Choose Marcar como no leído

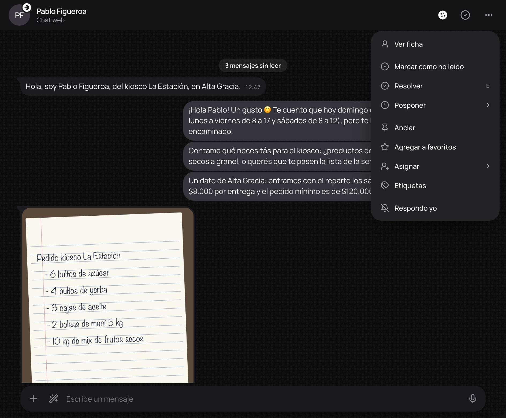(x=435, y=67)
